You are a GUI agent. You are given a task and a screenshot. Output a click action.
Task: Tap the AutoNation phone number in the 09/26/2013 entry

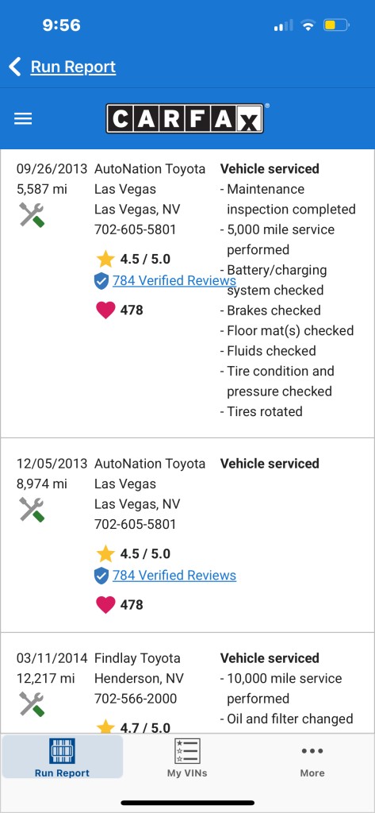(x=136, y=229)
